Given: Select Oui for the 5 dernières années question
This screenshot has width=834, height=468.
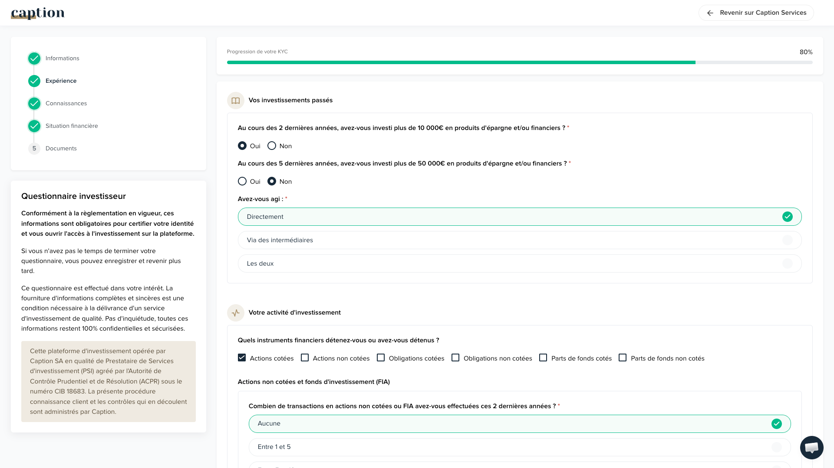Looking at the screenshot, I should point(242,182).
